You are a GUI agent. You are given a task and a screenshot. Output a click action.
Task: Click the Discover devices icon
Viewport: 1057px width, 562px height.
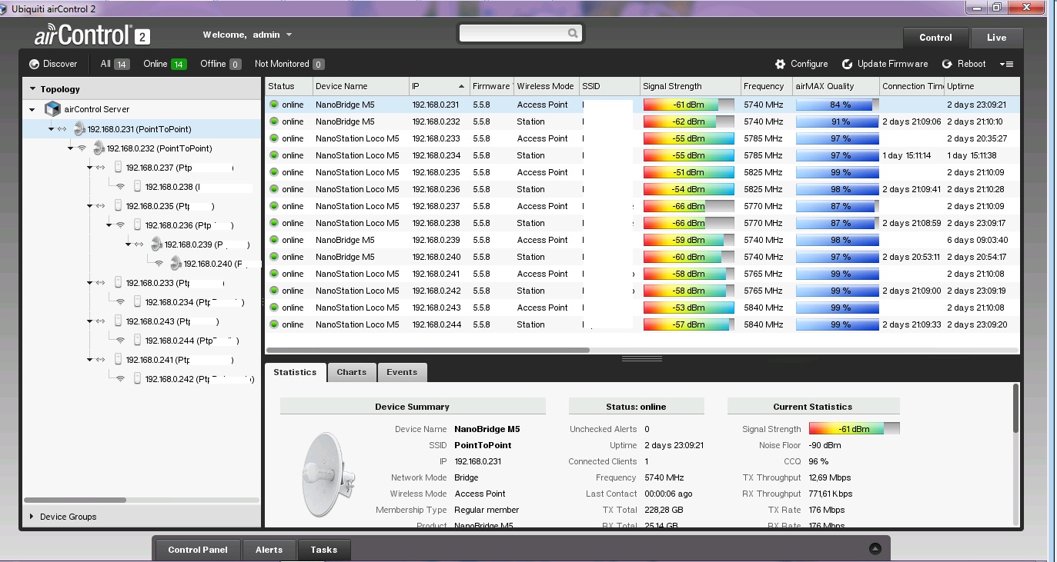tap(34, 65)
